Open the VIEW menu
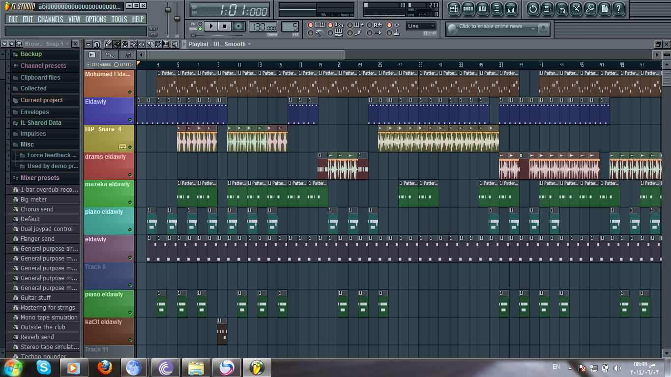The height and width of the screenshot is (377, 671). click(x=74, y=19)
